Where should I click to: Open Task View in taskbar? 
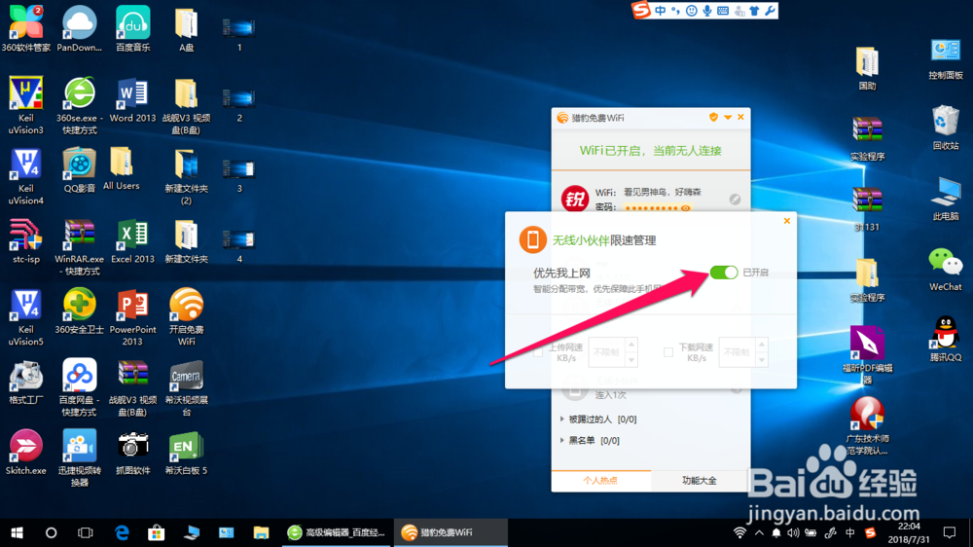pyautogui.click(x=85, y=532)
